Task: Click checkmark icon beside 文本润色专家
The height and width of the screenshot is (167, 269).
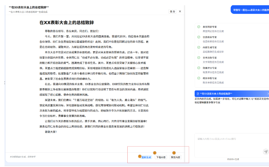Action: coord(199,58)
